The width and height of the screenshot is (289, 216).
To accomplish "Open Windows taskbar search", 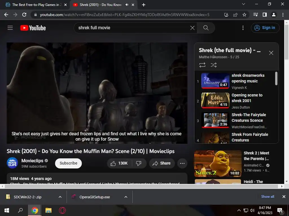I will (x=20, y=210).
